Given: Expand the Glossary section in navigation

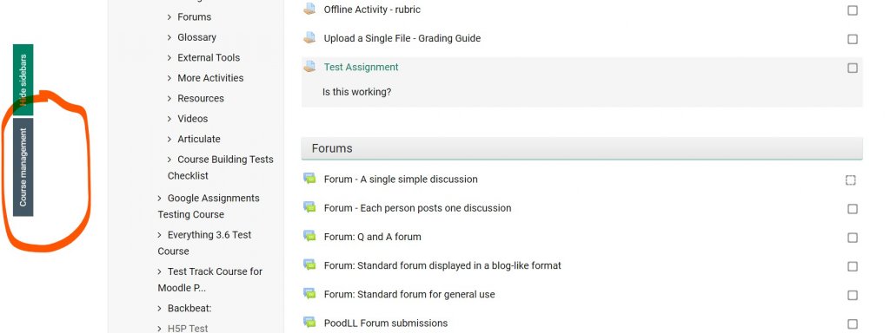Looking at the screenshot, I should tap(169, 37).
